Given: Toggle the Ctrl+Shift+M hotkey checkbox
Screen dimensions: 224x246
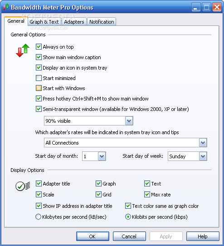Looking at the screenshot, I should coord(39,99).
